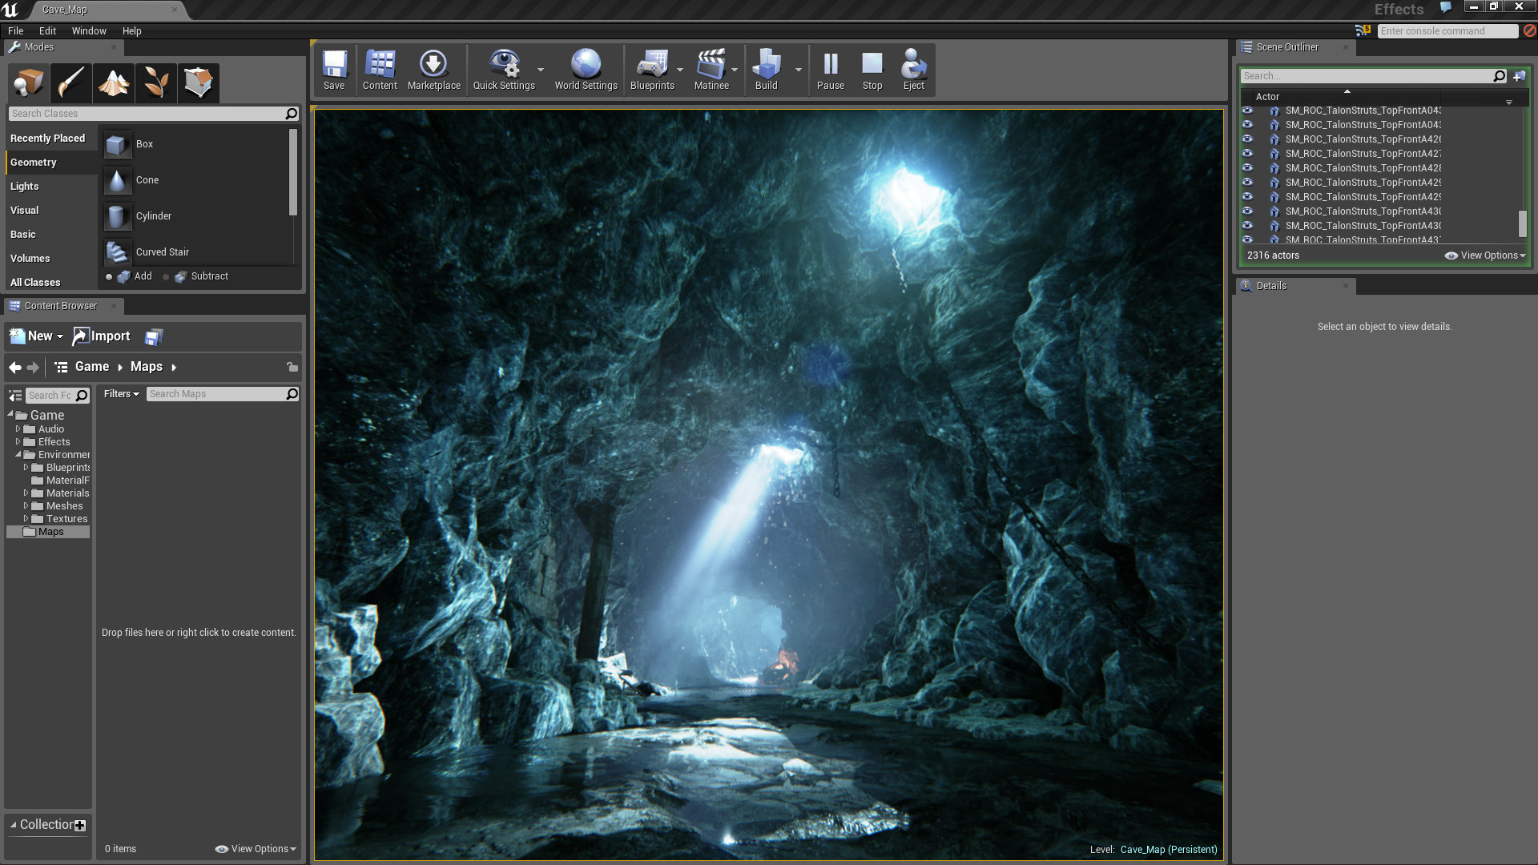
Task: Click the Import button in Content Browser
Action: tap(102, 336)
